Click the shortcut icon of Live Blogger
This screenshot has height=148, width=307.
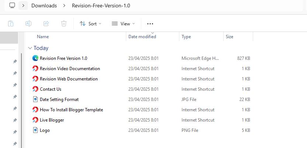35,120
